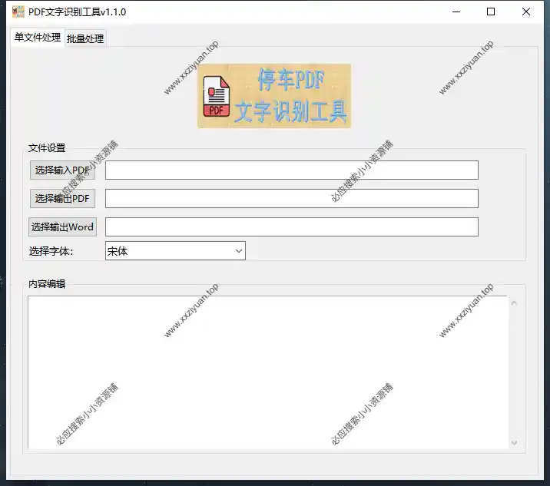Click the window title text PDF文字识别工具v1.1.0
Image resolution: width=550 pixels, height=486 pixels.
(x=77, y=12)
